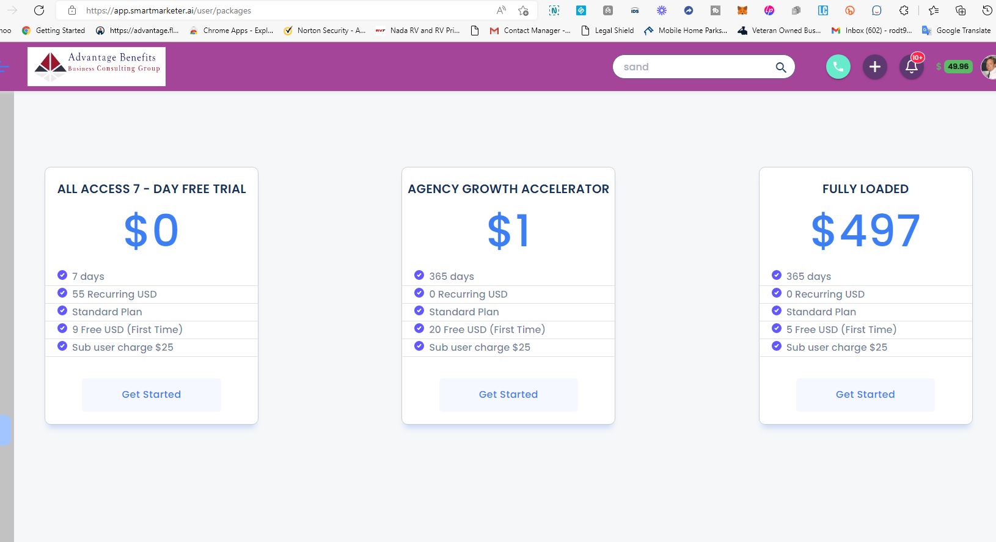996x542 pixels.
Task: Click the 49.96 balance badge
Action: tap(958, 67)
